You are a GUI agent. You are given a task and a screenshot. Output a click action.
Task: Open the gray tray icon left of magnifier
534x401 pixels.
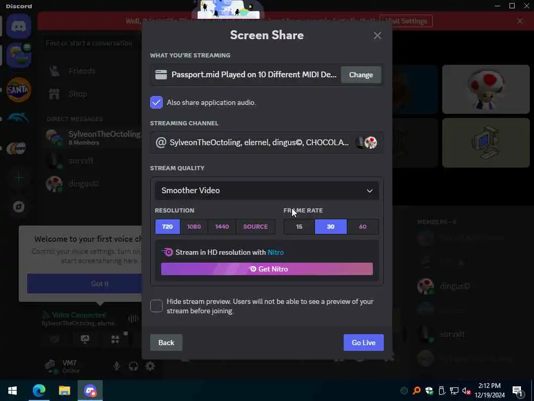pos(404,391)
